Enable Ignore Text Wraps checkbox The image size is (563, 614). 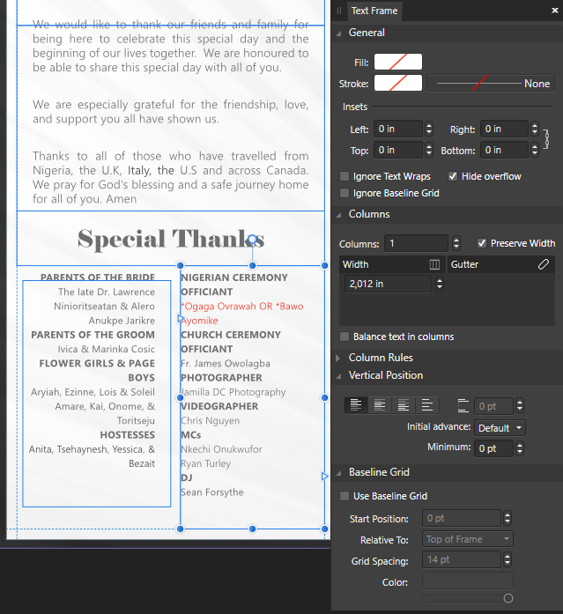coord(344,176)
